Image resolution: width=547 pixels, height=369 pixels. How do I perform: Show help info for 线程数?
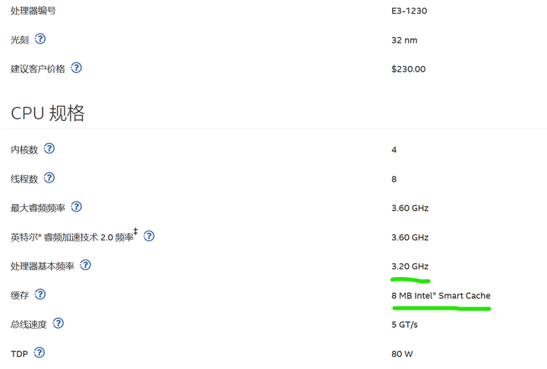tap(49, 178)
